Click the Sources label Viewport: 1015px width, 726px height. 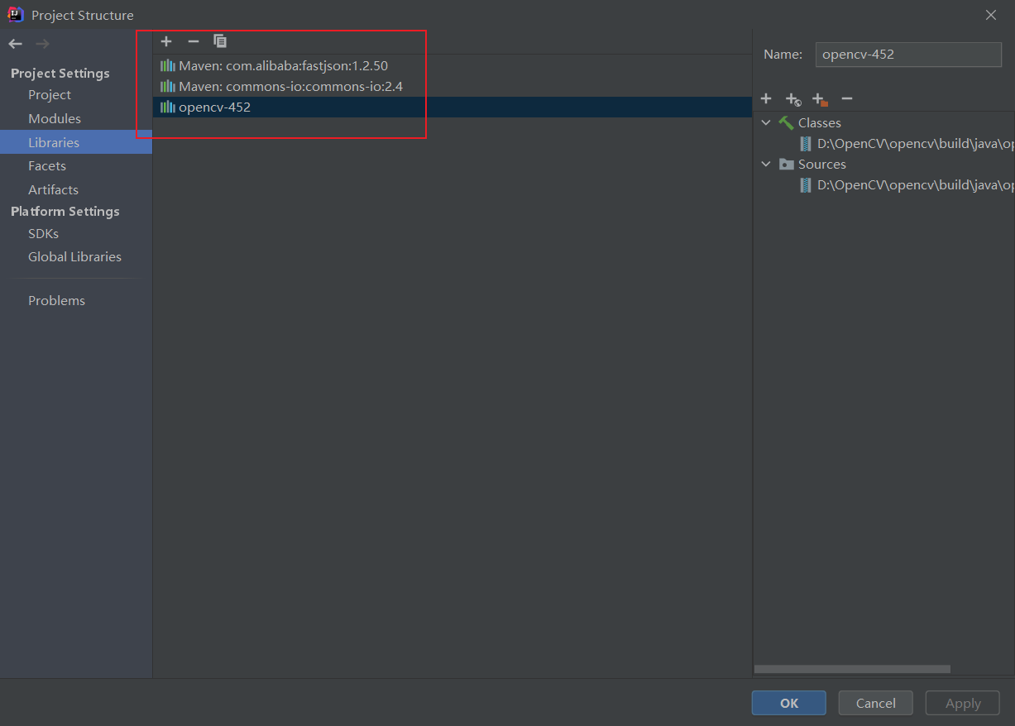point(821,164)
